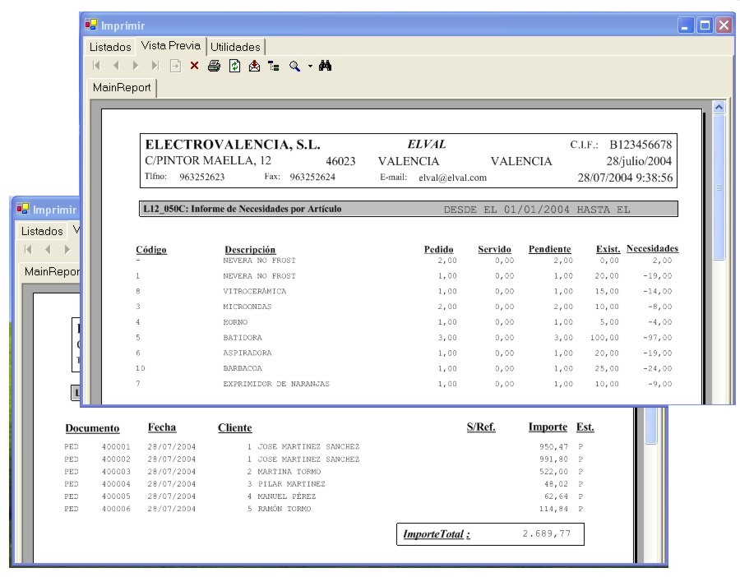Minimize the front Imprimir window

(x=685, y=25)
